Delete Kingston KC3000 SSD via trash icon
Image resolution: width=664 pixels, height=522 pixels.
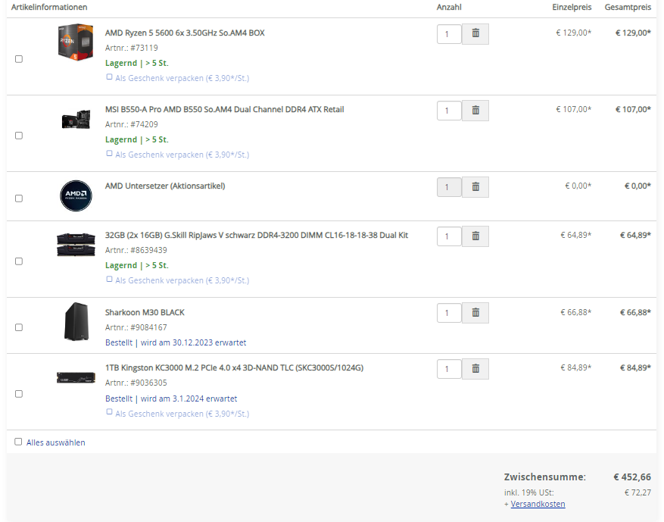475,369
